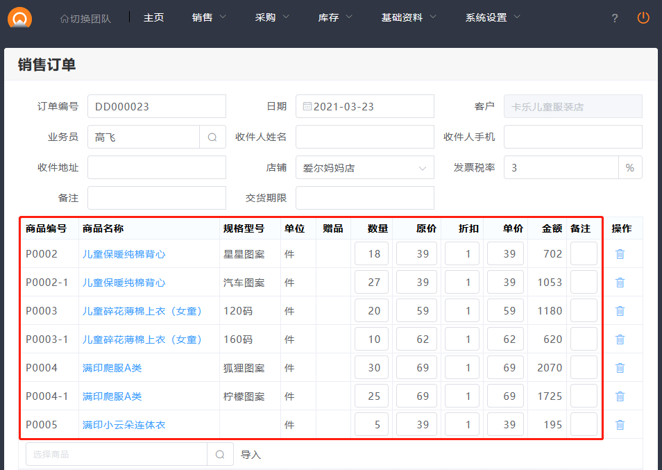The width and height of the screenshot is (662, 470).
Task: Expand the 销售 menu
Action: [x=209, y=17]
